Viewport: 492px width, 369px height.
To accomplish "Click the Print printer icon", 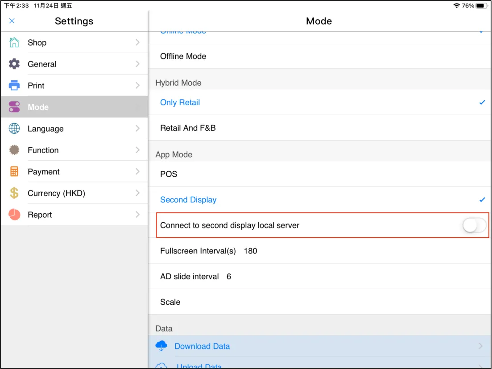I will point(14,85).
